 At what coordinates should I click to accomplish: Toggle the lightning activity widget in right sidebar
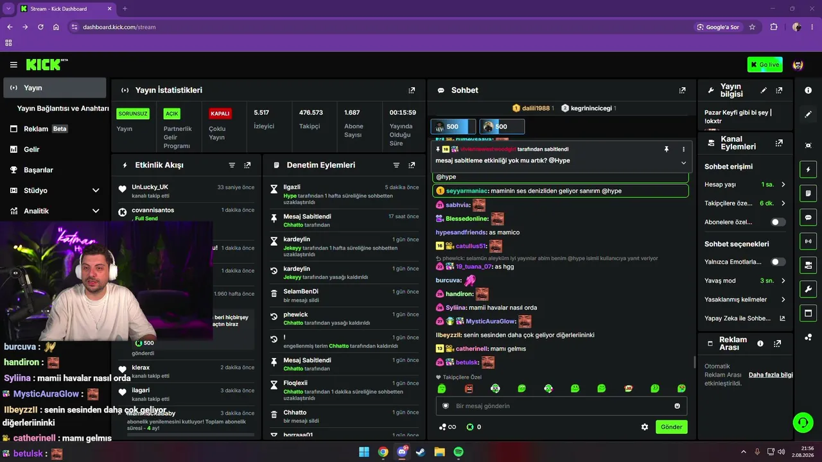pos(808,169)
